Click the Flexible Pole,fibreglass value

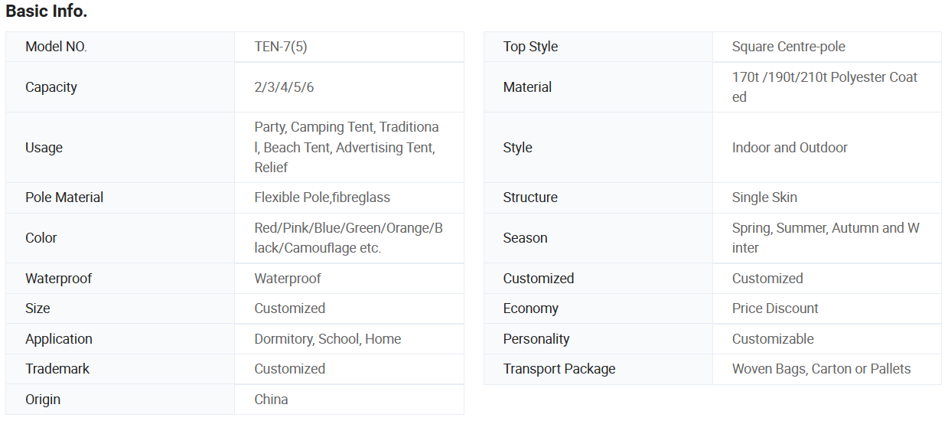[322, 197]
